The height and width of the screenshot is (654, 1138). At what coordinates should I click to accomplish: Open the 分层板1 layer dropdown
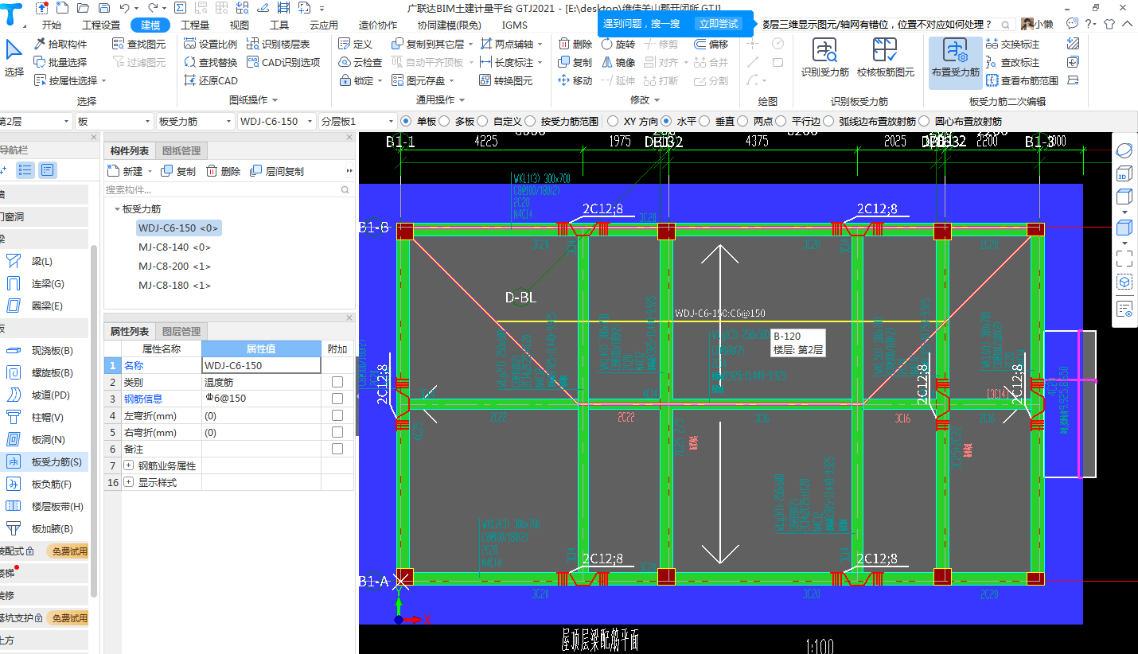click(x=357, y=121)
